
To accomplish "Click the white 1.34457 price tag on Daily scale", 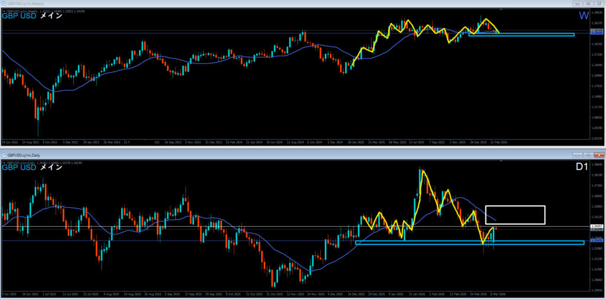I will coord(597,226).
